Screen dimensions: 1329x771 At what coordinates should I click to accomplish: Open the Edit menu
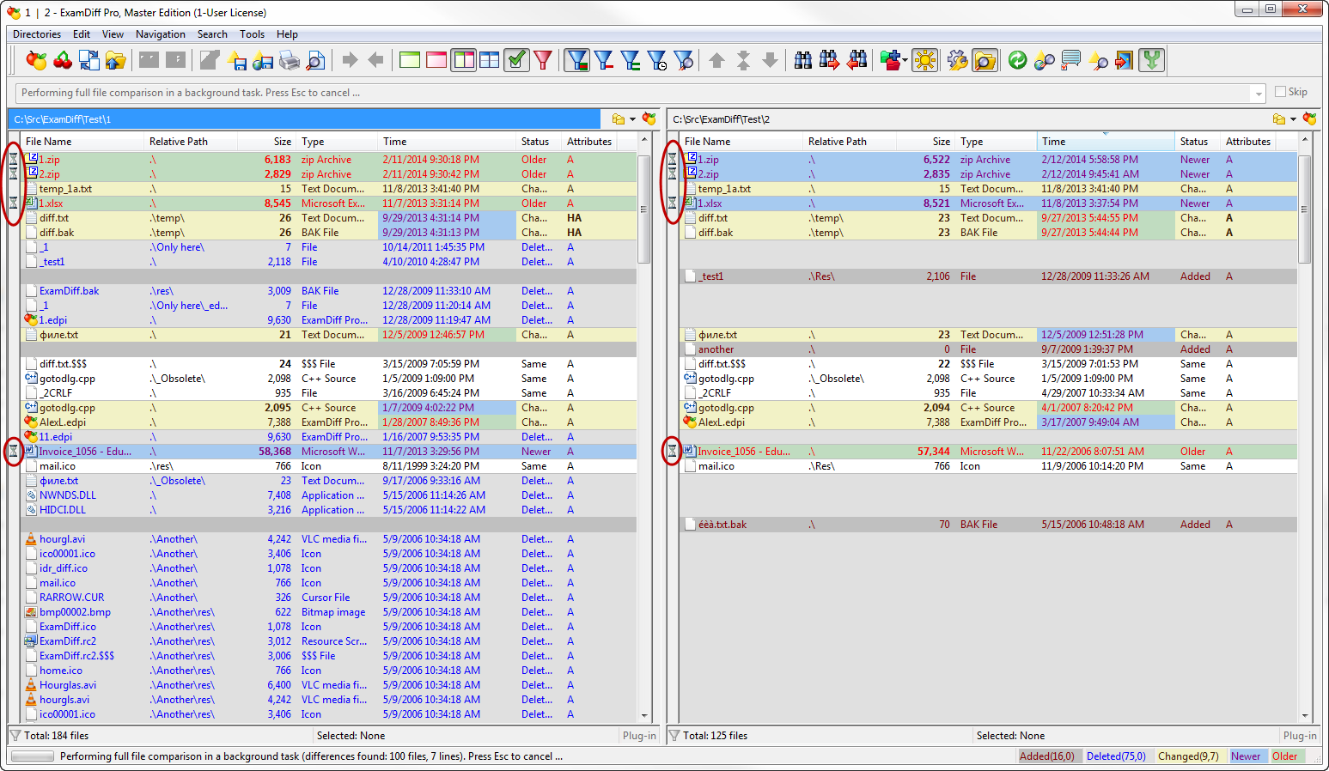82,34
